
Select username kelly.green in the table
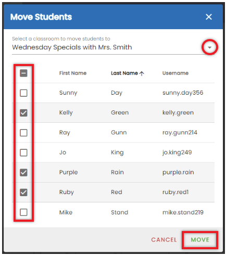coord(178,113)
